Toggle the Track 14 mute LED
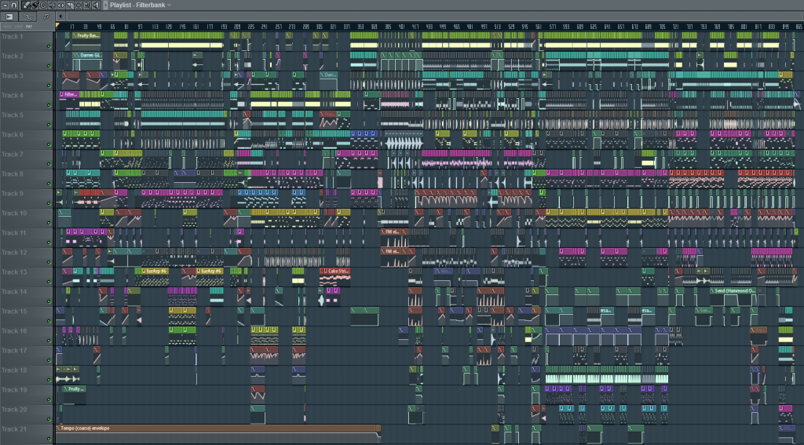The width and height of the screenshot is (804, 445). point(49,301)
